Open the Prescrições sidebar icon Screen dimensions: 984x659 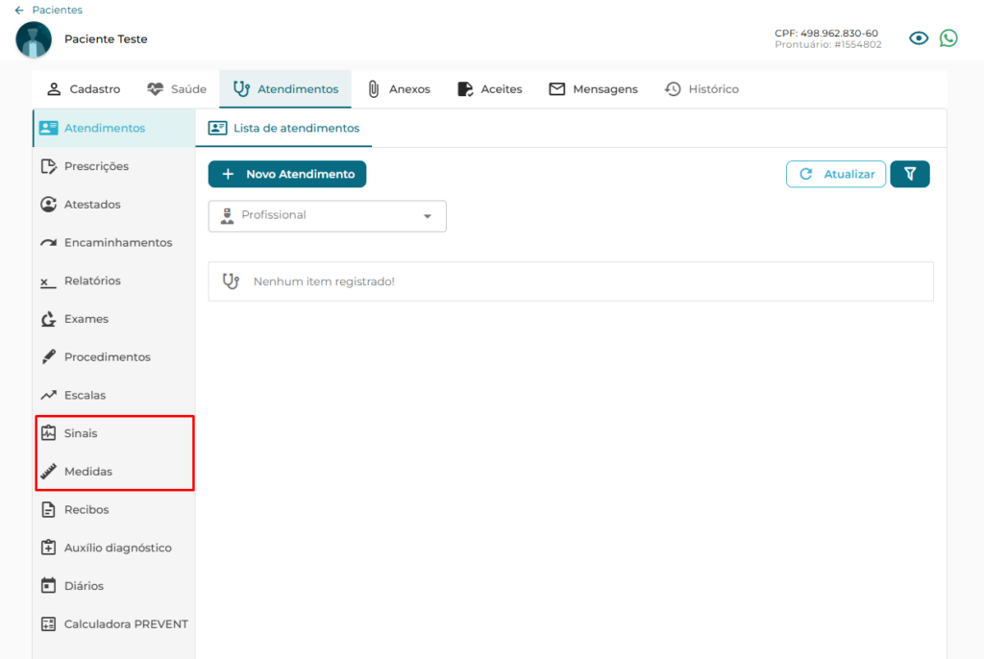48,166
